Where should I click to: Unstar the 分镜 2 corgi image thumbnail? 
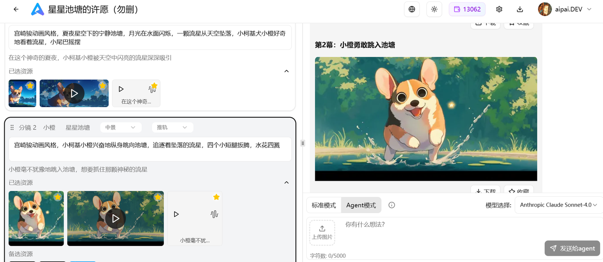click(x=57, y=197)
